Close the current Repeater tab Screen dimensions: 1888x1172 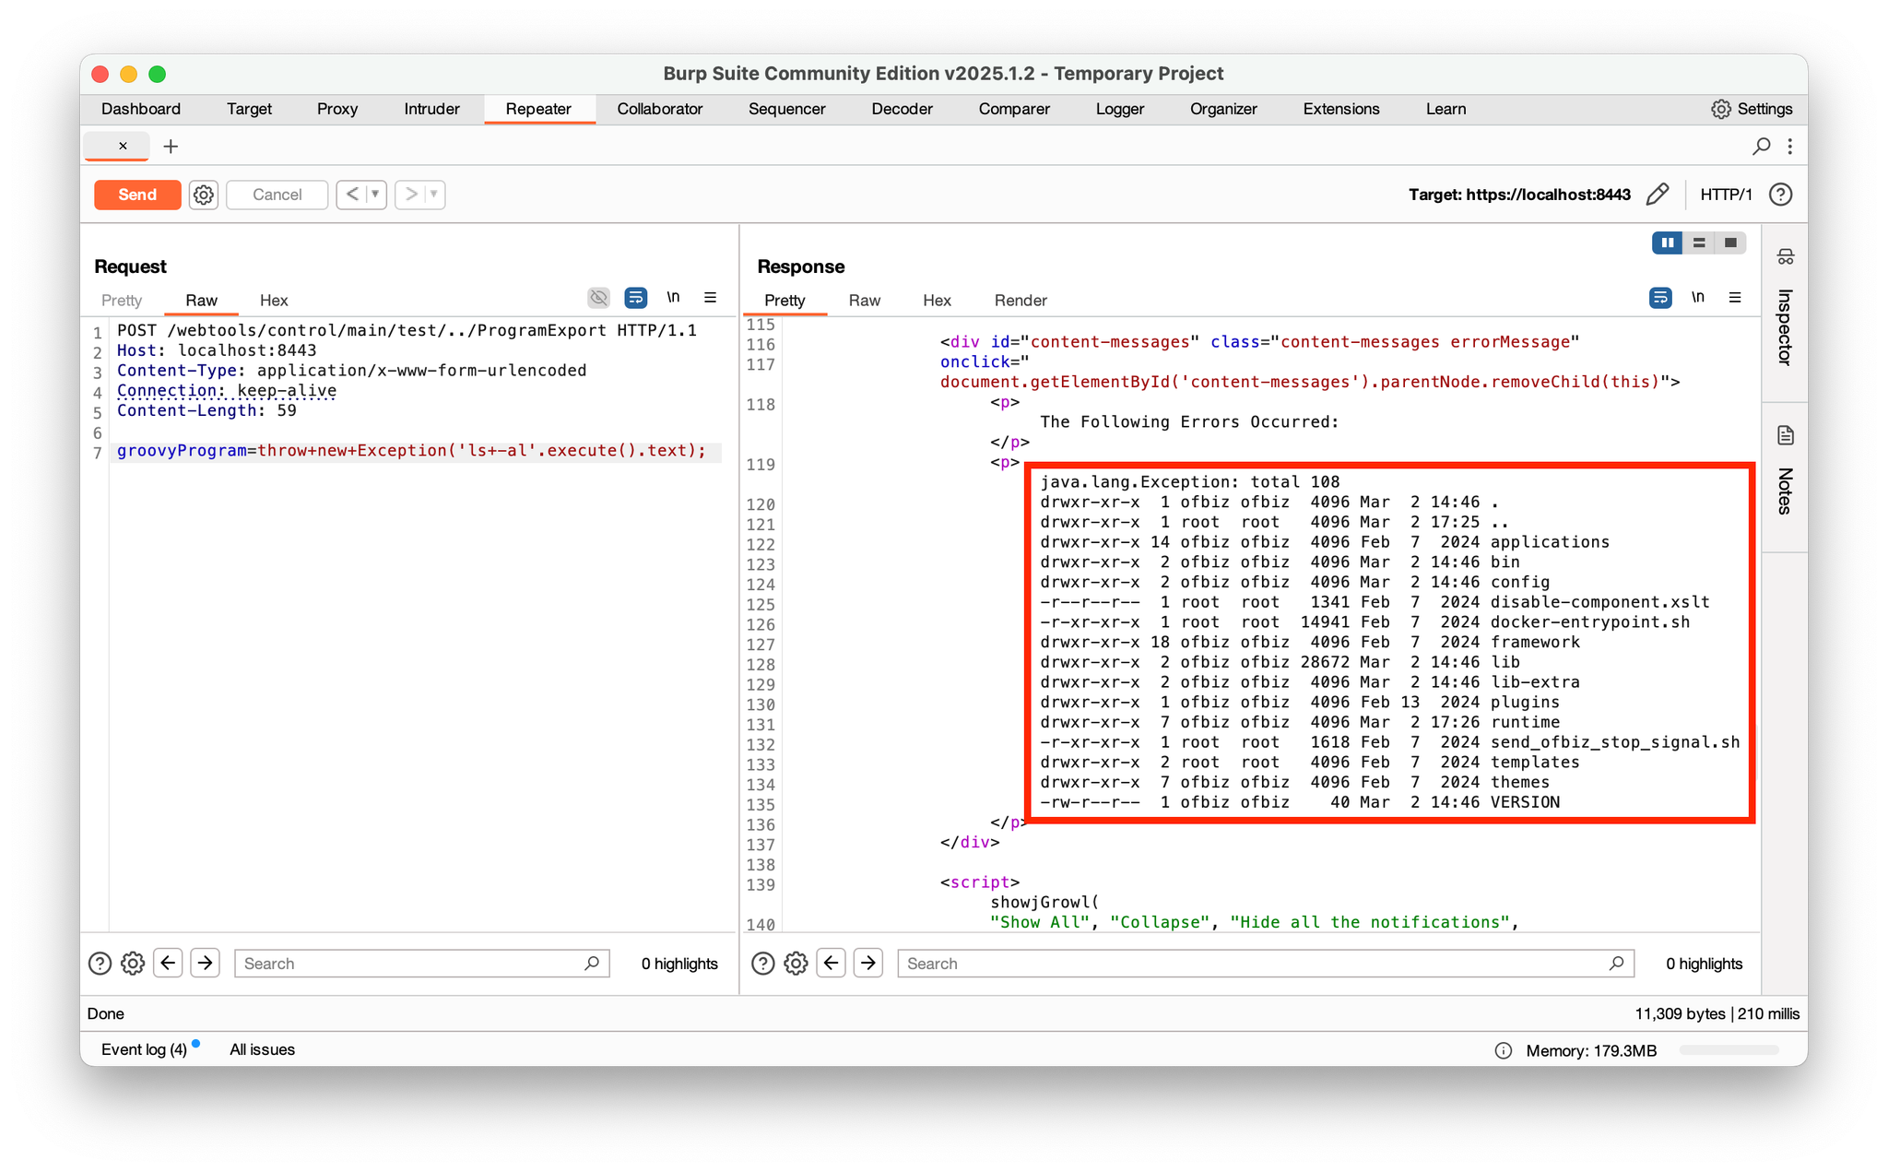click(123, 146)
